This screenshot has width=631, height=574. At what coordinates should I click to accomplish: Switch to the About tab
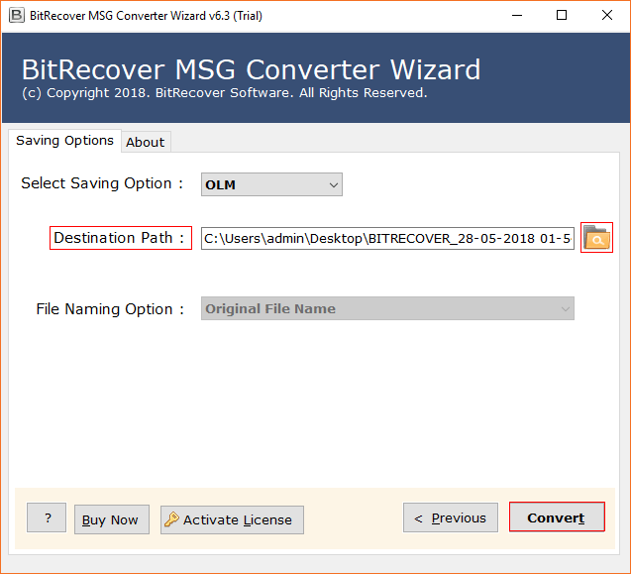tap(146, 142)
